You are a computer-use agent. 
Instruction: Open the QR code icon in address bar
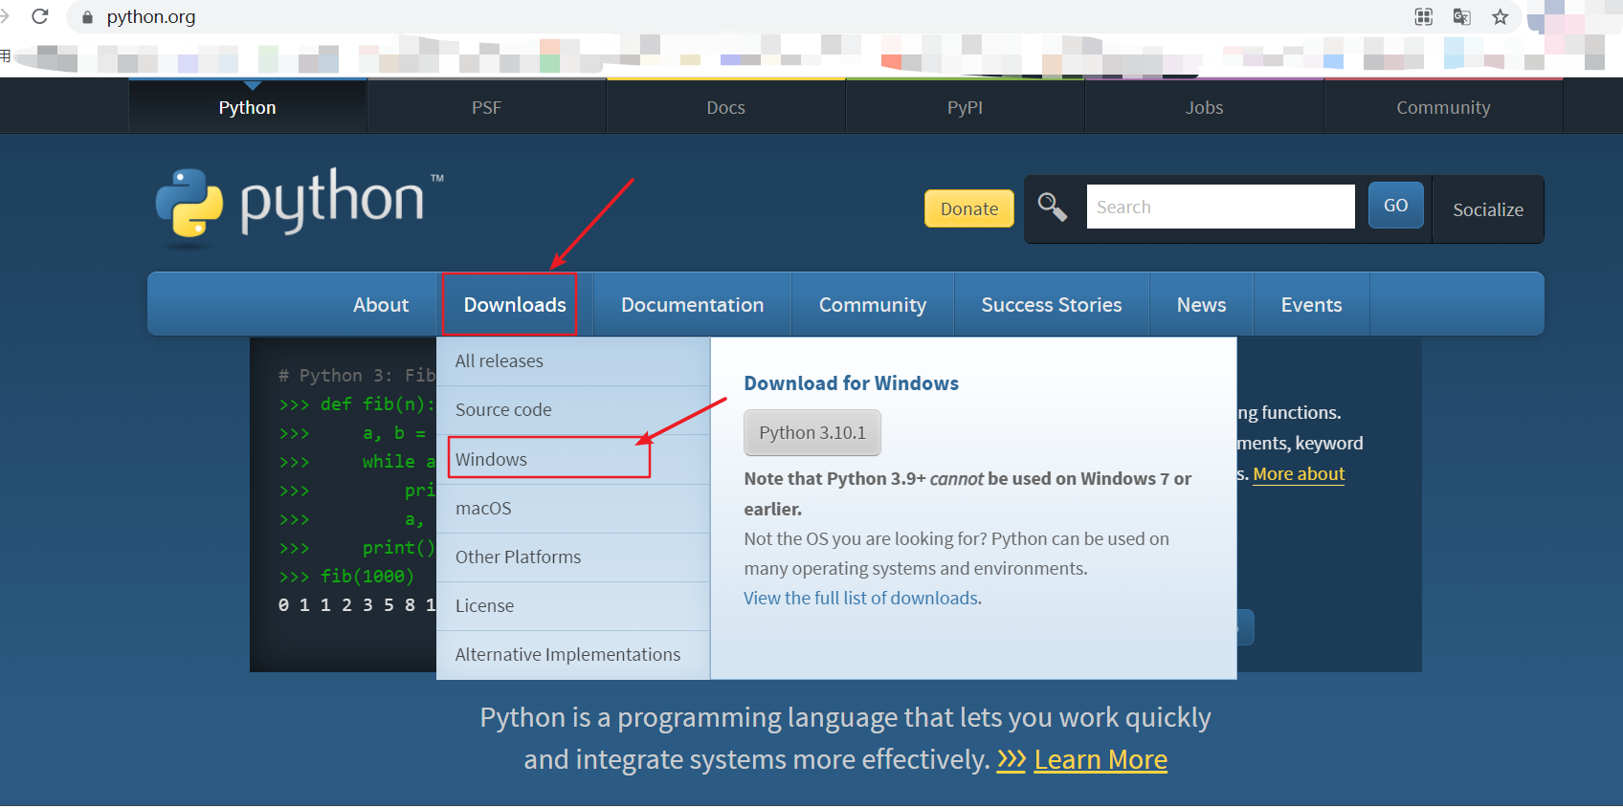click(x=1424, y=16)
